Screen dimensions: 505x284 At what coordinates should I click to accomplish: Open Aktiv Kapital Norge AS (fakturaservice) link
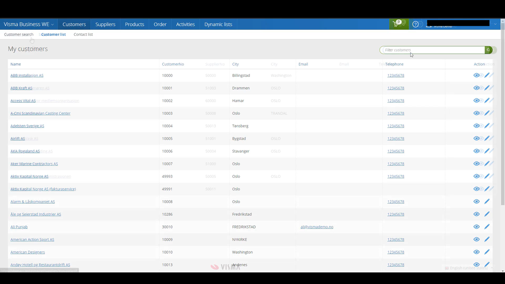43,189
